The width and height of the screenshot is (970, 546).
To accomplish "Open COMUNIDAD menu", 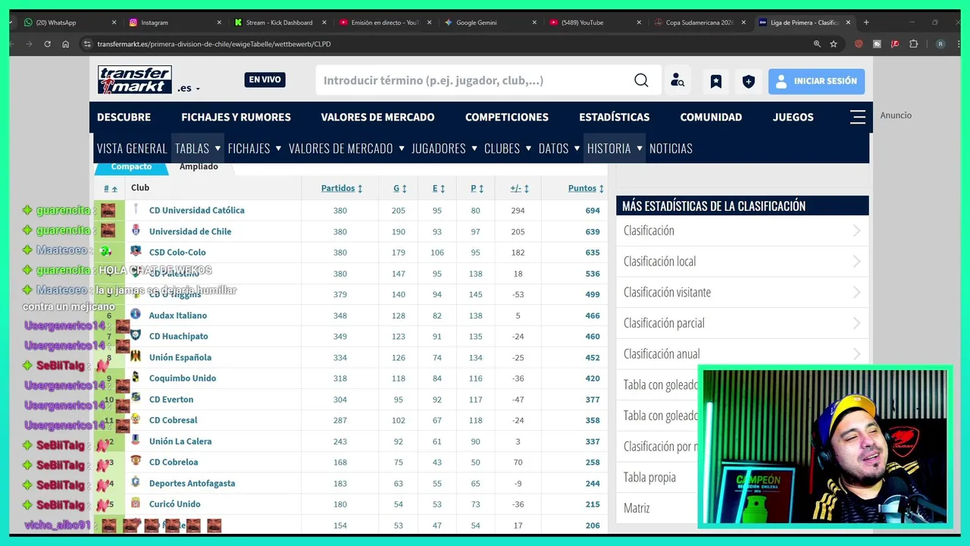I will coord(711,117).
